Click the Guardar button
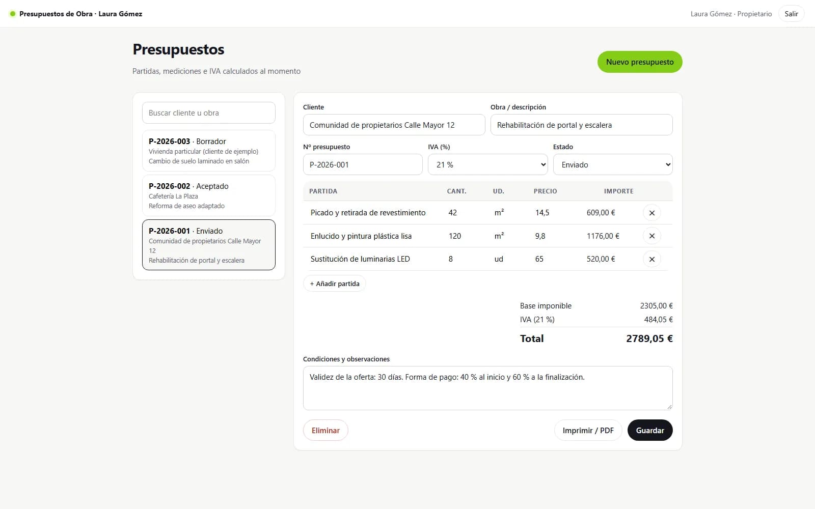The image size is (815, 509). (x=650, y=430)
